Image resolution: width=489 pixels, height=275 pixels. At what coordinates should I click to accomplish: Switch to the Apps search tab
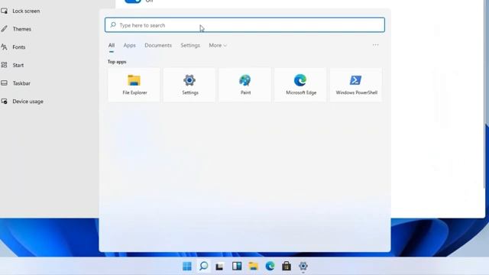click(x=129, y=45)
